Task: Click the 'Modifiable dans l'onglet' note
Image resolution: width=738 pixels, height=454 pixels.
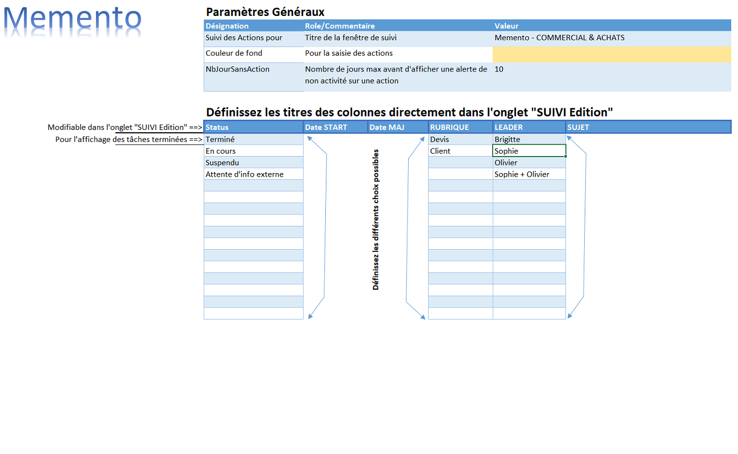Action: [x=125, y=127]
